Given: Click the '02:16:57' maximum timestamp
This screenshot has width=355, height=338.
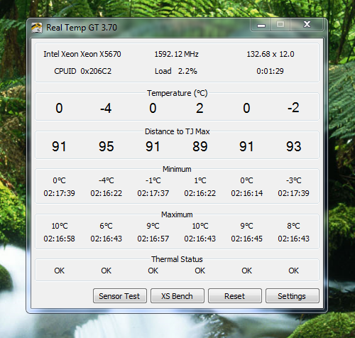Looking at the screenshot, I should [x=153, y=239].
